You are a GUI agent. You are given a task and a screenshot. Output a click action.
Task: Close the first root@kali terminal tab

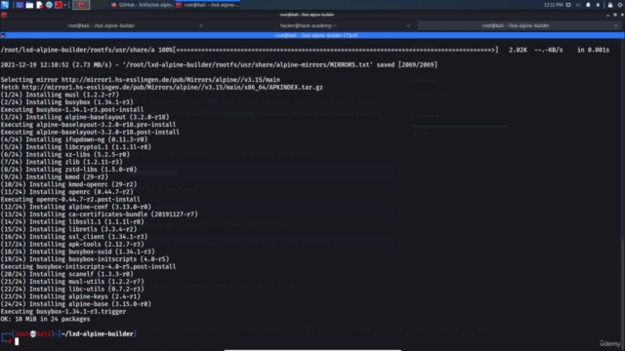201,25
